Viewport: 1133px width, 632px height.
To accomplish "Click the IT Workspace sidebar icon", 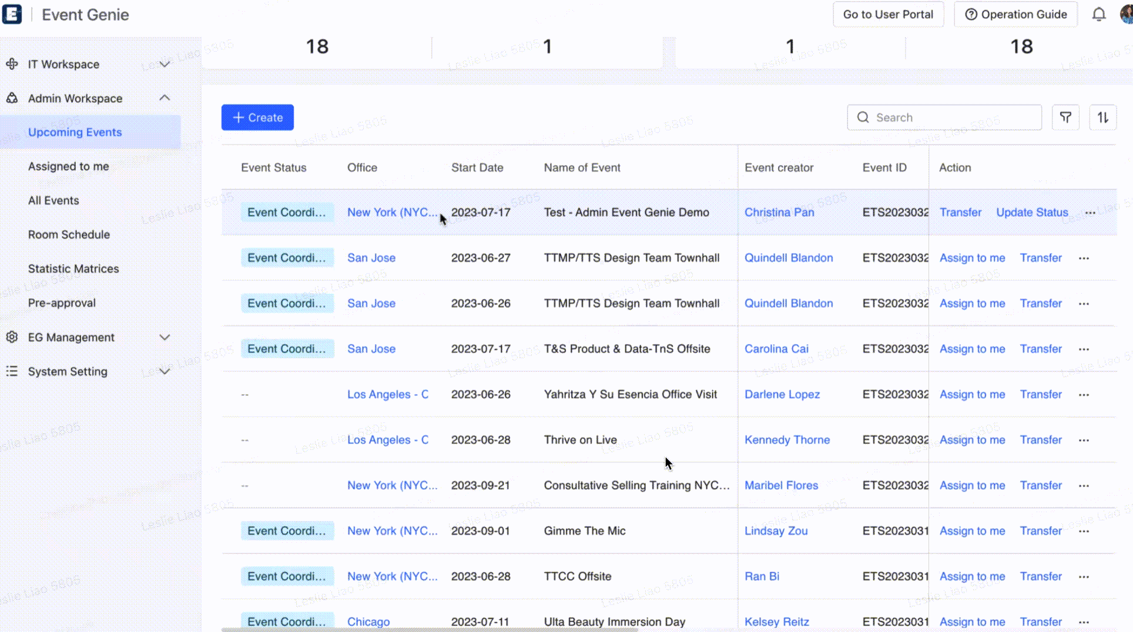I will [12, 64].
